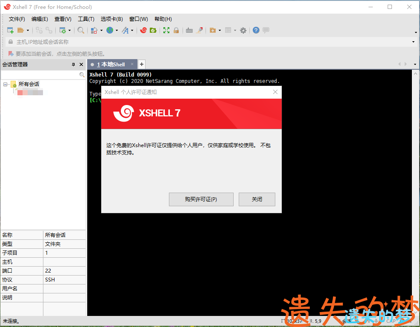This screenshot has height=327, width=420.
Task: Add a new tab with the plus button
Action: [x=142, y=64]
